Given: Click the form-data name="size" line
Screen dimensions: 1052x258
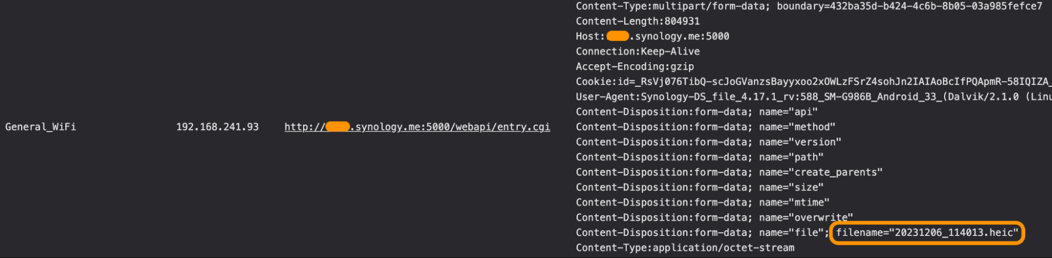Looking at the screenshot, I should (x=699, y=187).
